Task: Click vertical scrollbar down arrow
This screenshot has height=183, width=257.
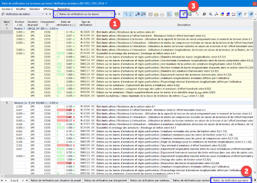Action: (x=255, y=172)
